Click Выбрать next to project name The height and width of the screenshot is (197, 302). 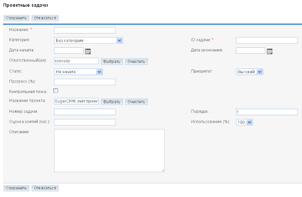pyautogui.click(x=112, y=102)
